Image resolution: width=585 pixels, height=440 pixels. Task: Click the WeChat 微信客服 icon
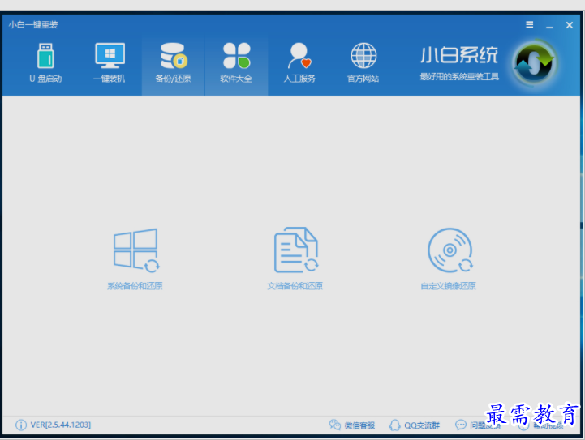point(334,425)
